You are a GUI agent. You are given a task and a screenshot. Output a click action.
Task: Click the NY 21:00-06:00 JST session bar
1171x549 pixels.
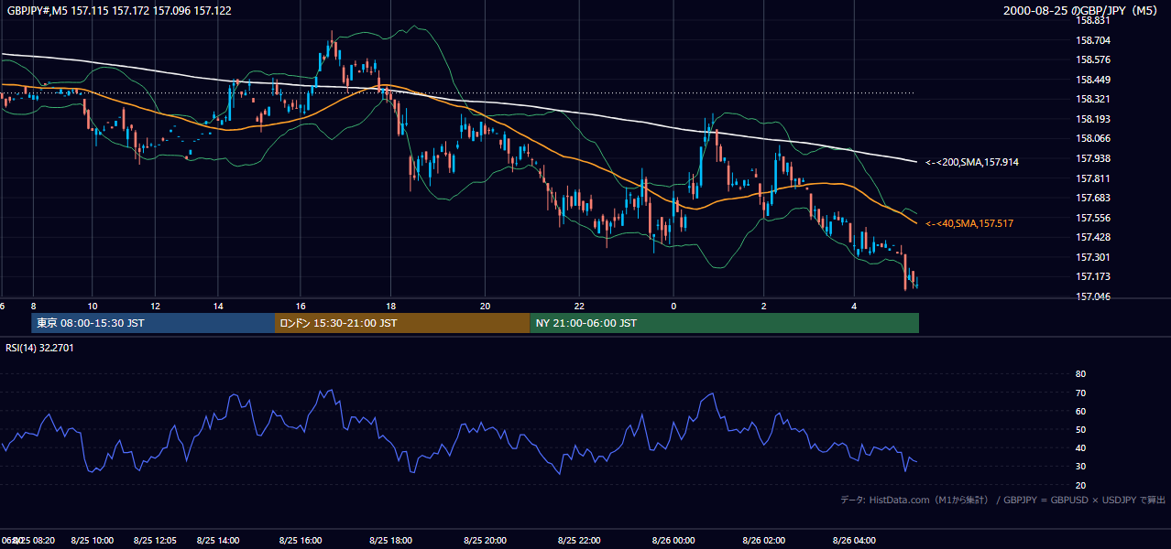click(724, 323)
